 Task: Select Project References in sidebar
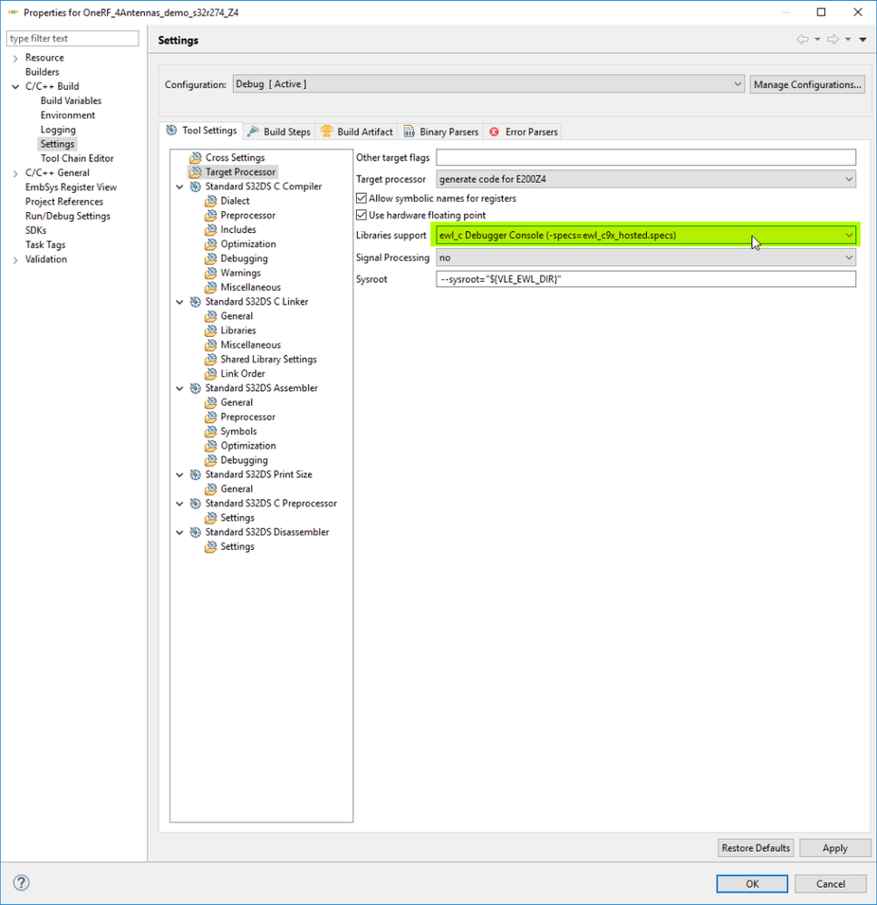[64, 202]
